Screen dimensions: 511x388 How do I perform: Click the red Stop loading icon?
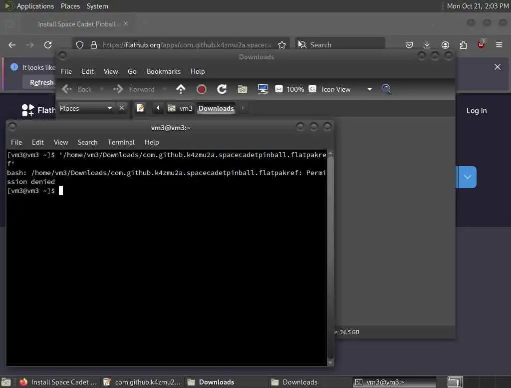202,89
